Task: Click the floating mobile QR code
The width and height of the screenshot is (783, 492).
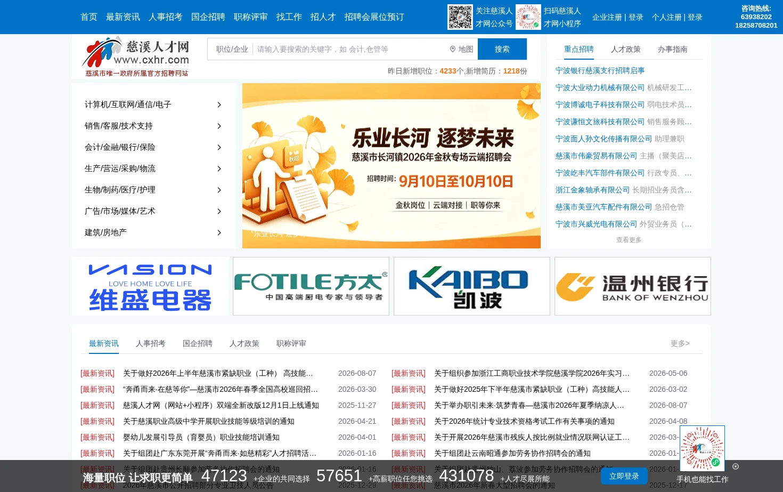Action: click(702, 448)
